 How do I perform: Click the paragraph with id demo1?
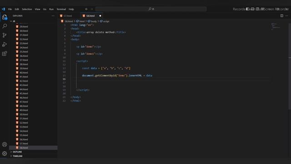90,54
